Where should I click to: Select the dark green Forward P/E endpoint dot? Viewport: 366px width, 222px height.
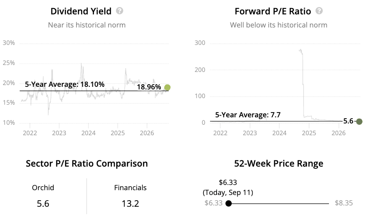(x=359, y=122)
